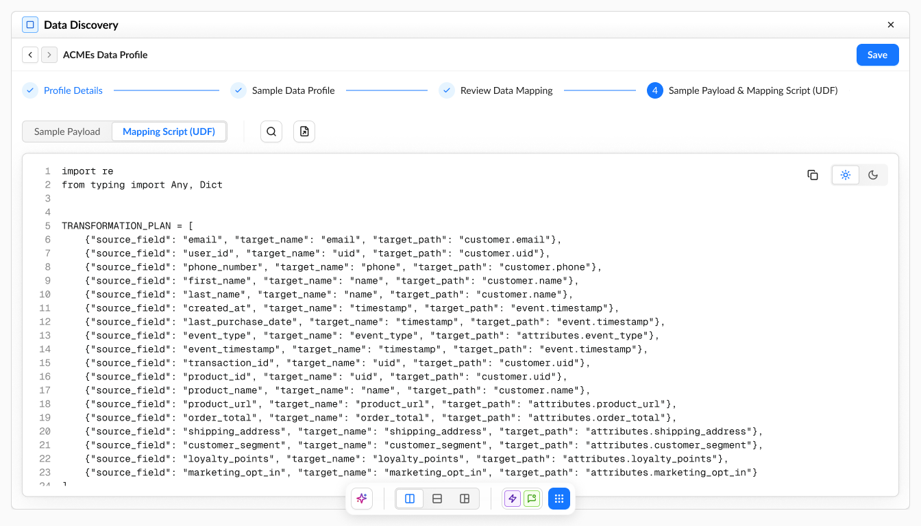Click the code line with source_field "created_at"
Viewport: 921px width, 526px height.
click(352, 308)
